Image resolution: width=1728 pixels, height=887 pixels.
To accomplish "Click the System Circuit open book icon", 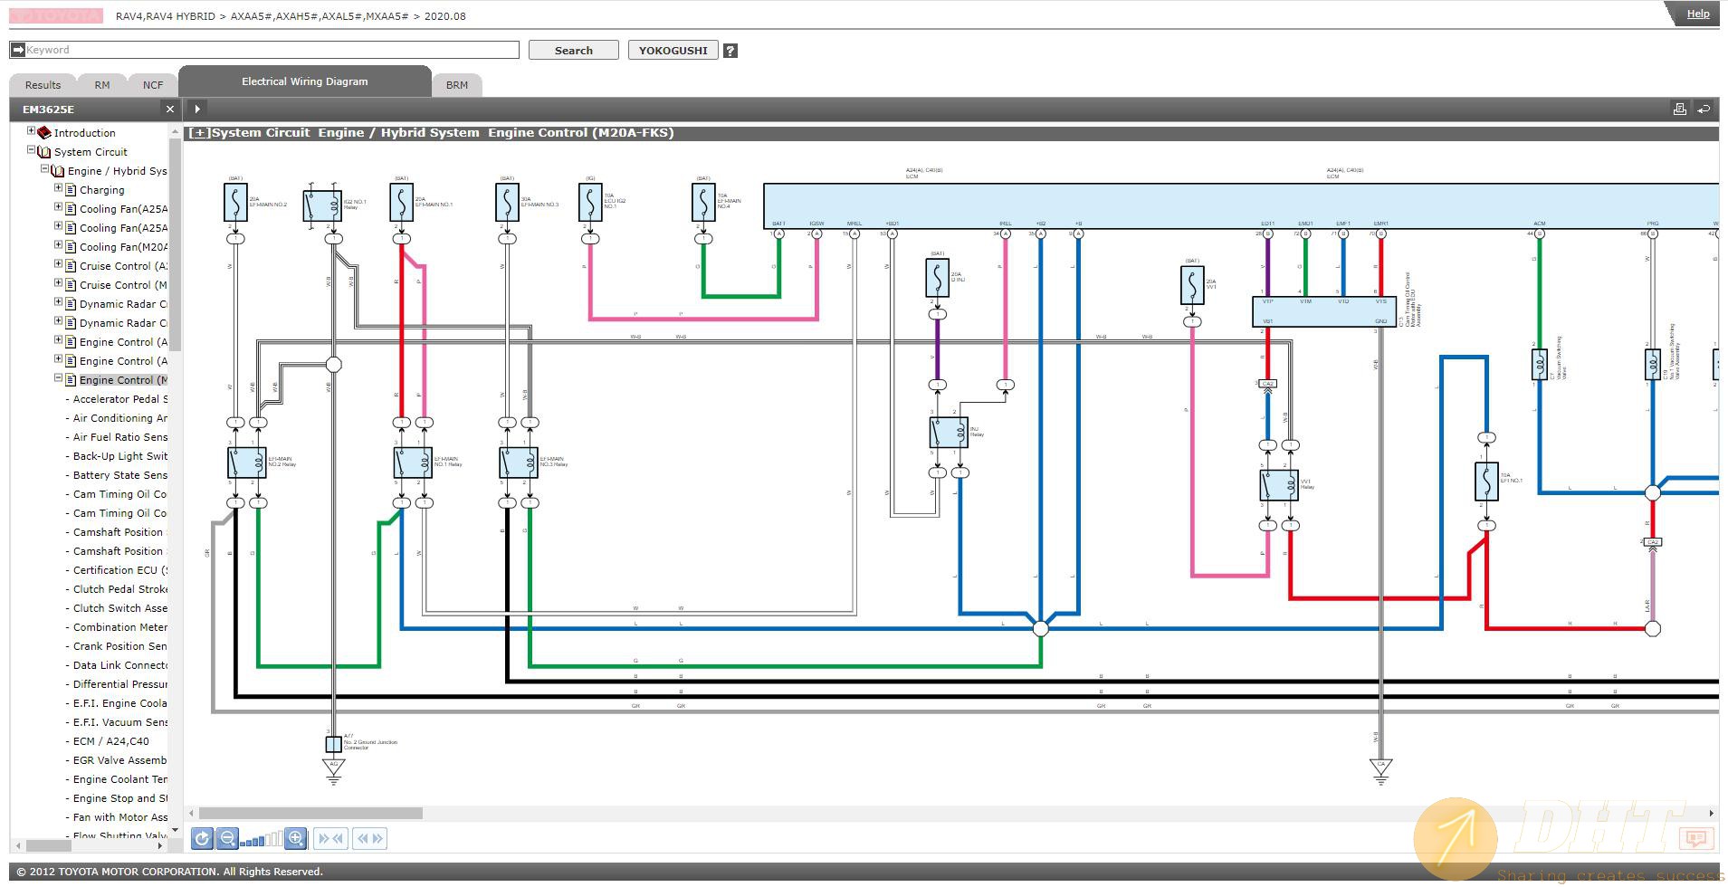I will pyautogui.click(x=43, y=152).
